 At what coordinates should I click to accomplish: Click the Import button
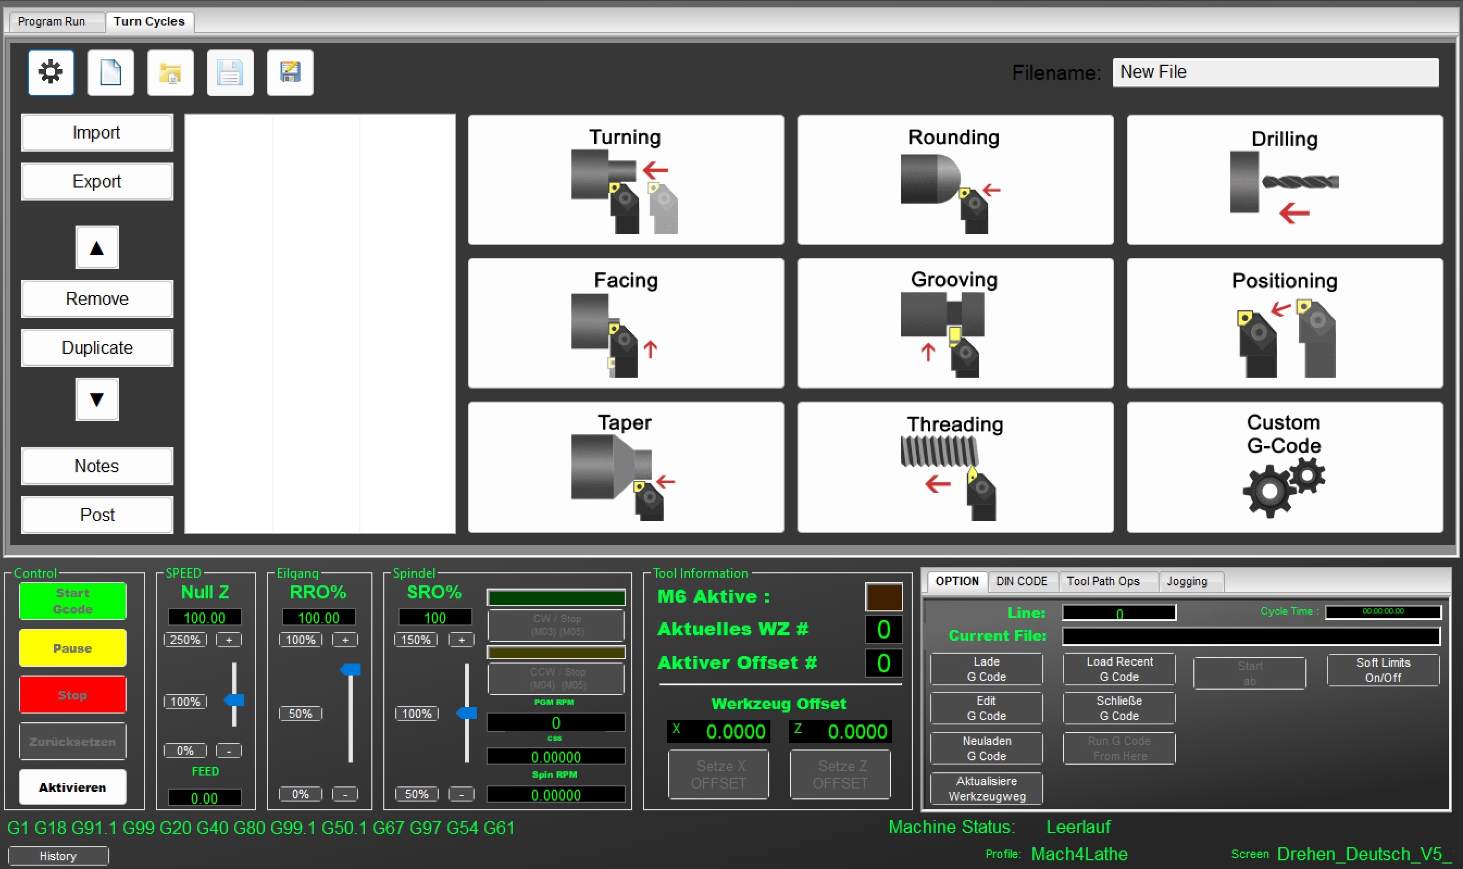pyautogui.click(x=97, y=133)
